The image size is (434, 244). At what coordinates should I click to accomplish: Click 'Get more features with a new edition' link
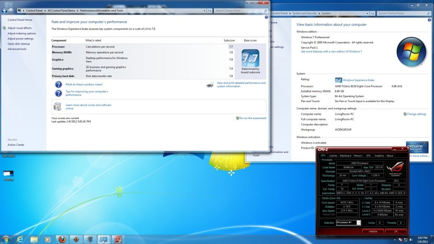(x=331, y=51)
